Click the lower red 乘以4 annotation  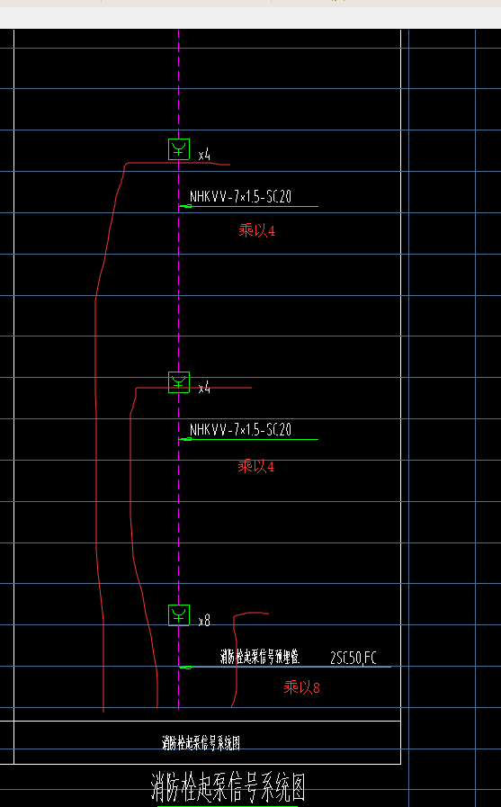tap(256, 466)
